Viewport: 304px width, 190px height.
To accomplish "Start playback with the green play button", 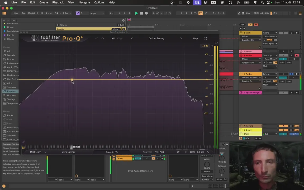I will (136, 13).
